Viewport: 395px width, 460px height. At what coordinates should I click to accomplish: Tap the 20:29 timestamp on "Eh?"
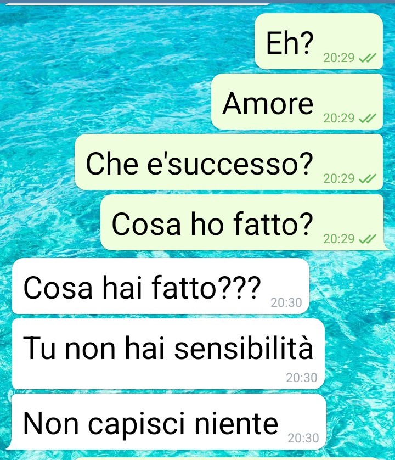(339, 58)
